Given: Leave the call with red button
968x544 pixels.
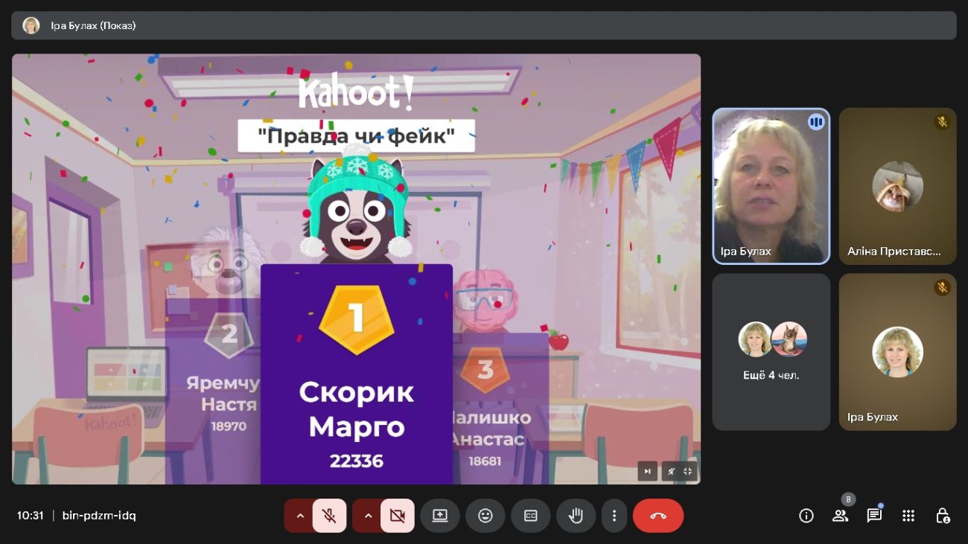Looking at the screenshot, I should point(658,516).
